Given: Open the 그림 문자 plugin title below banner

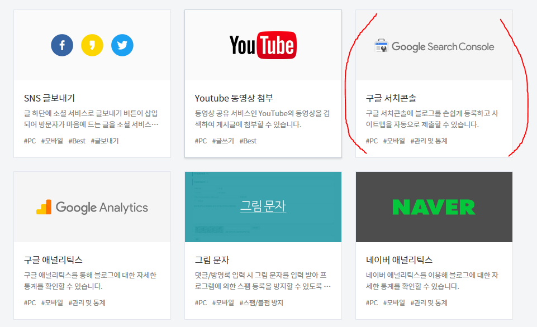Looking at the screenshot, I should [x=212, y=260].
